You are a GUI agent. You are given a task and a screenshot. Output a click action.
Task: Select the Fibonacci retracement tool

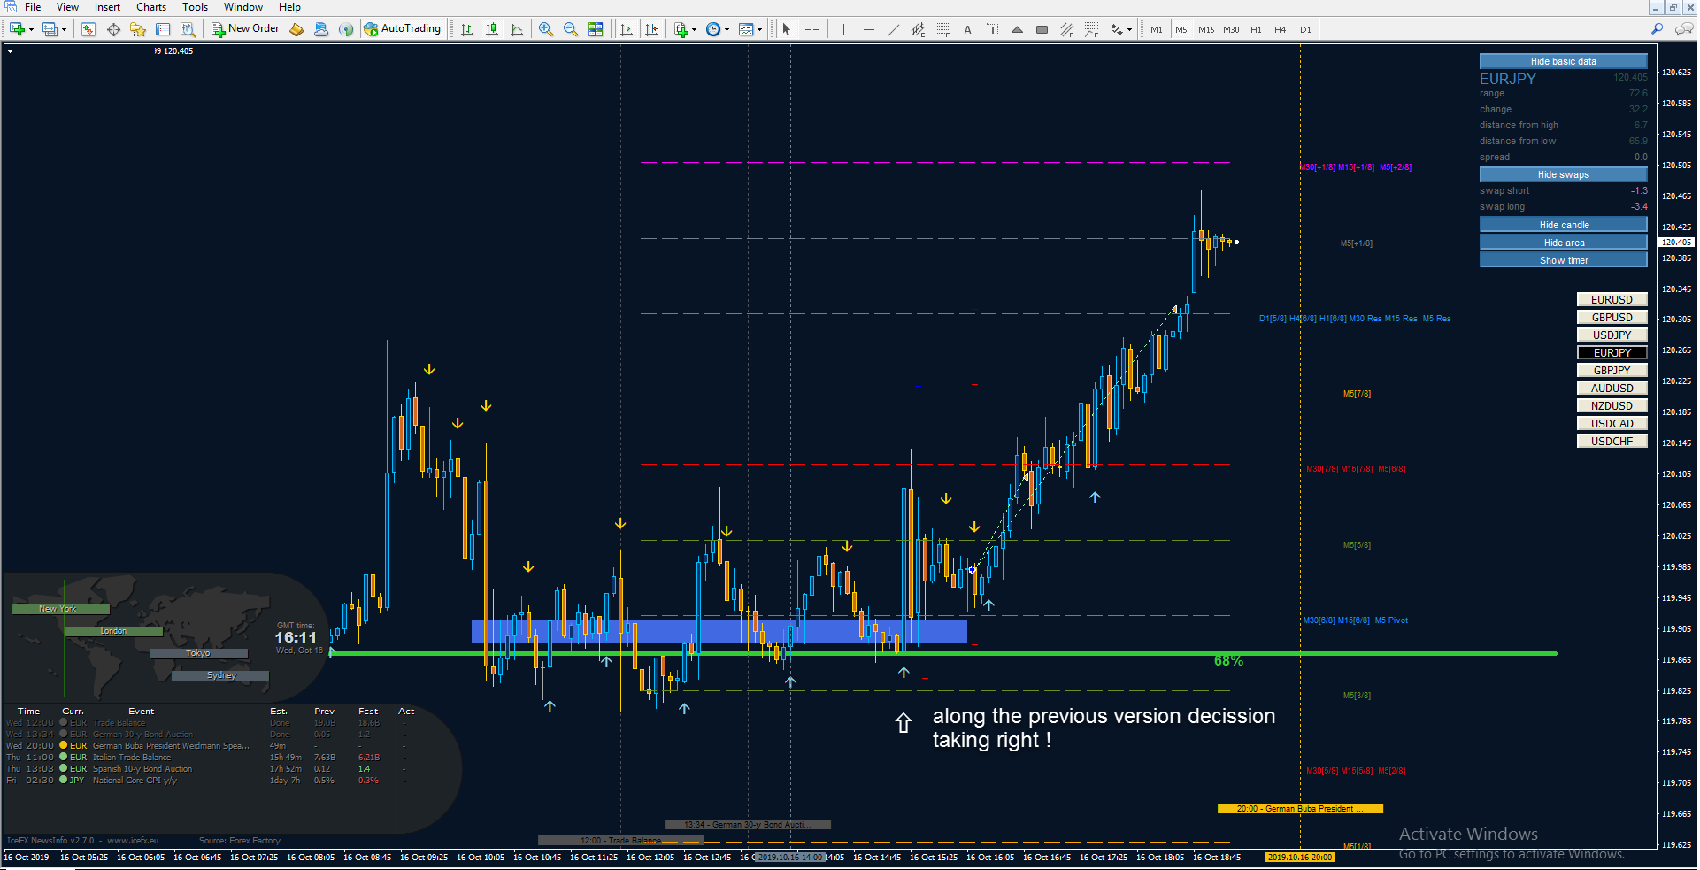click(x=942, y=29)
